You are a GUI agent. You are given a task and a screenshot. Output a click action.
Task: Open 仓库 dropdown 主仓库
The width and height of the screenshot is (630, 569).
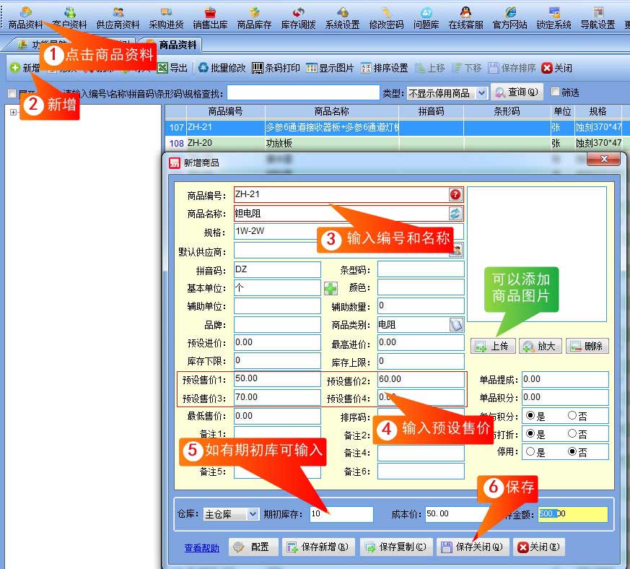pos(231,514)
